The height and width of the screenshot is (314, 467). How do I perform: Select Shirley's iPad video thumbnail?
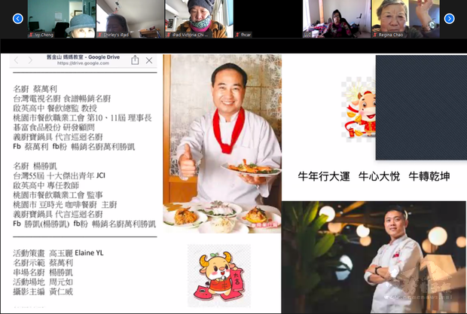point(130,19)
